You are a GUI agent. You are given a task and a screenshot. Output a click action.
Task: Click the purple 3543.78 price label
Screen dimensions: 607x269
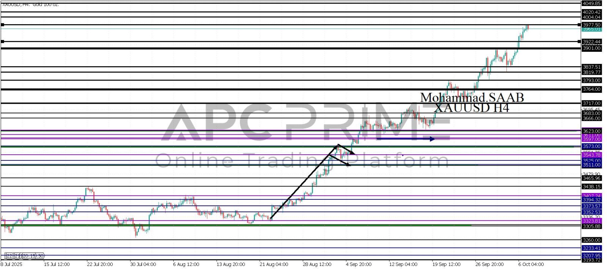[x=591, y=155]
